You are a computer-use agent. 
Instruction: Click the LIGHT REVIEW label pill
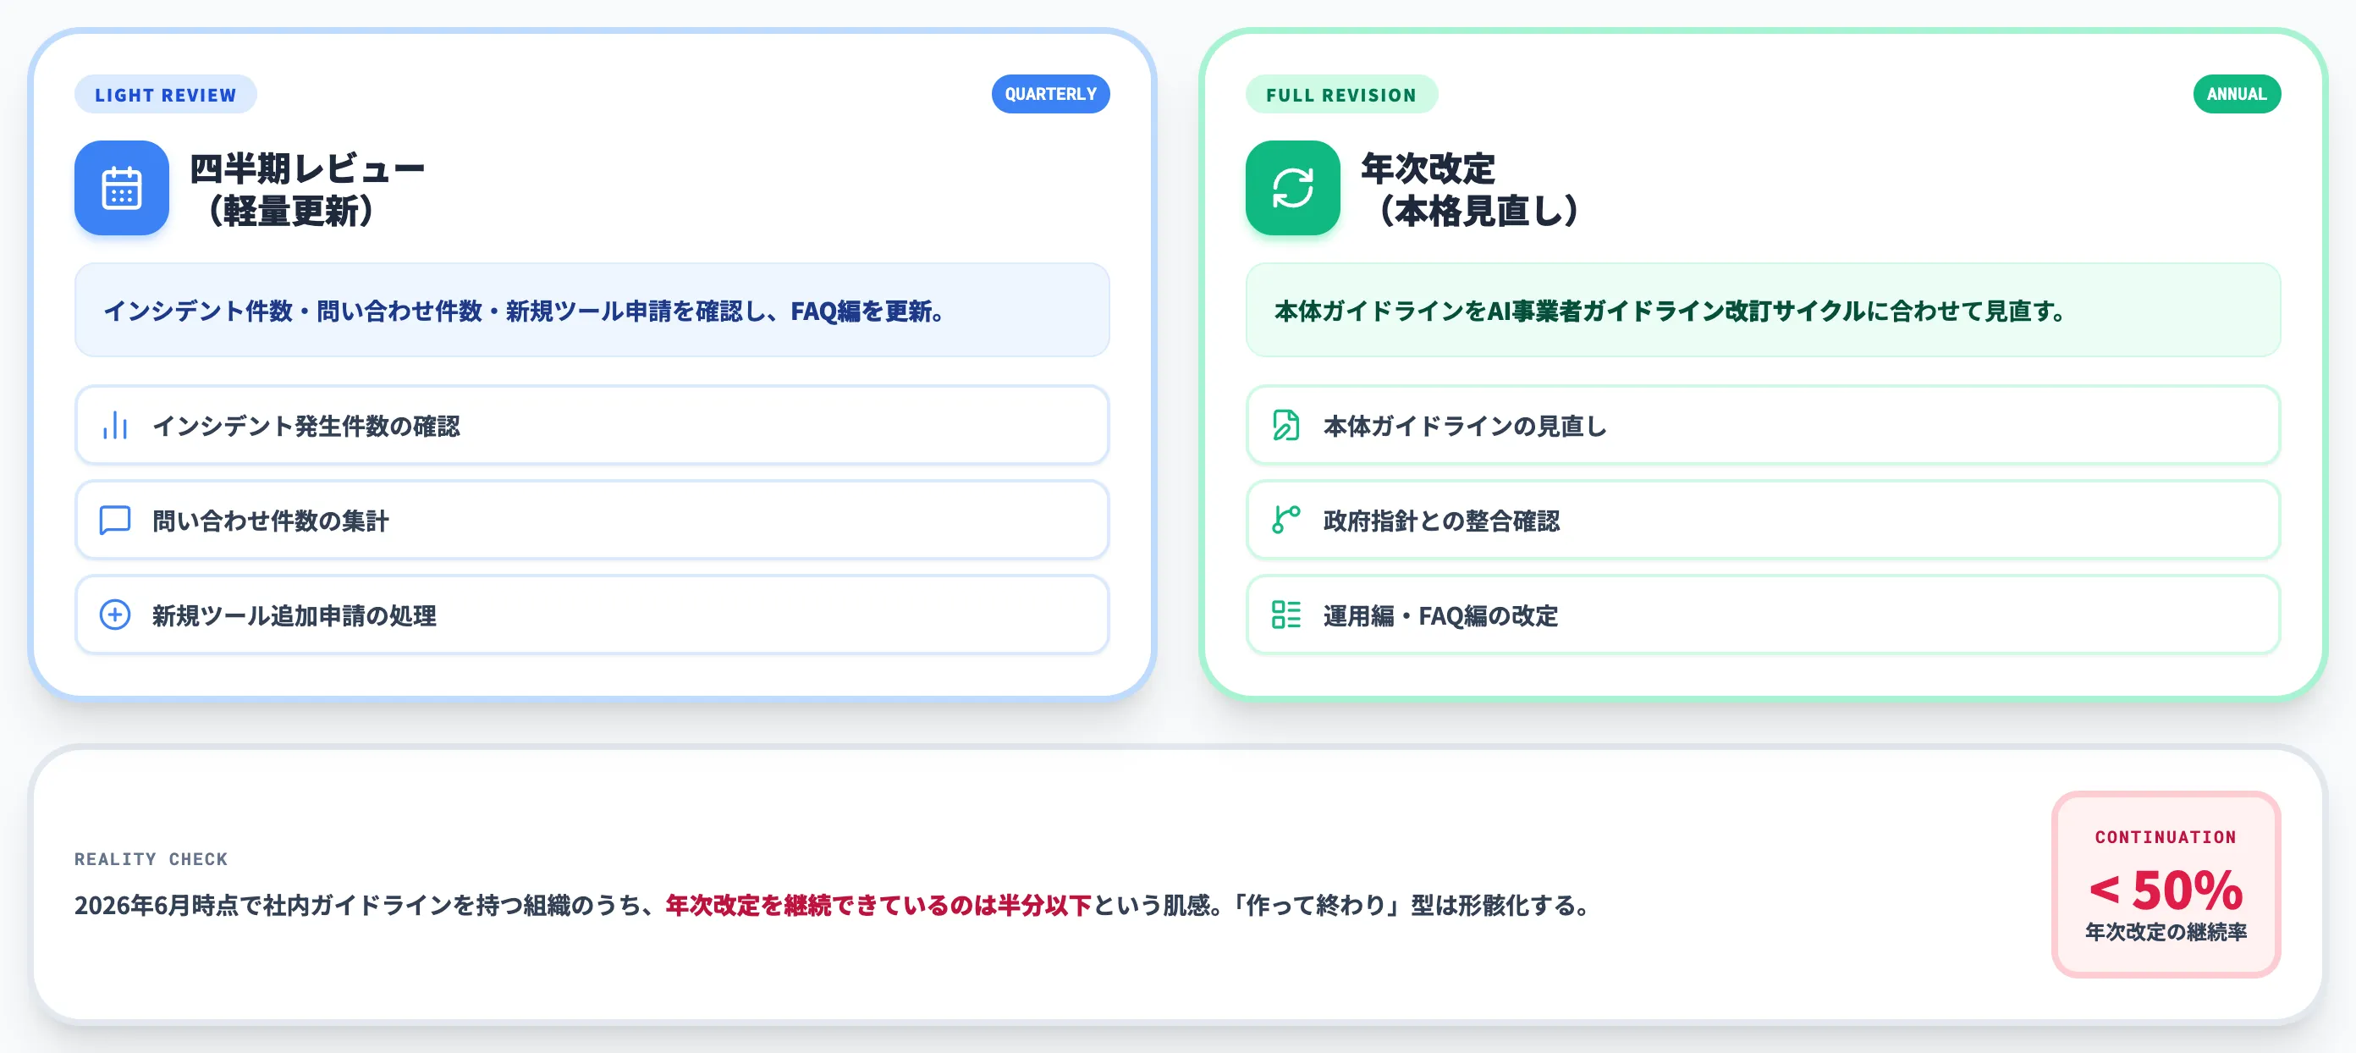click(x=166, y=94)
